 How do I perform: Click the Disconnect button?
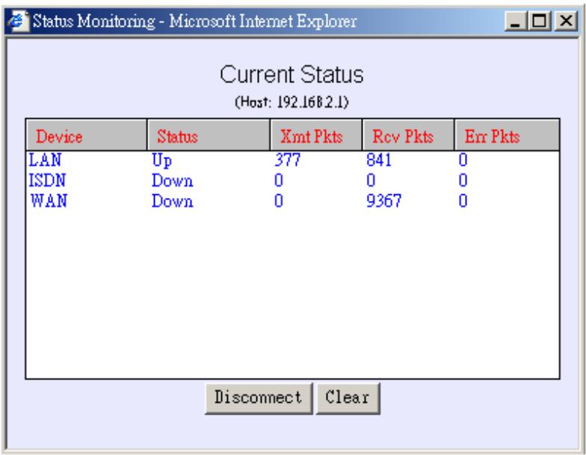pyautogui.click(x=259, y=398)
